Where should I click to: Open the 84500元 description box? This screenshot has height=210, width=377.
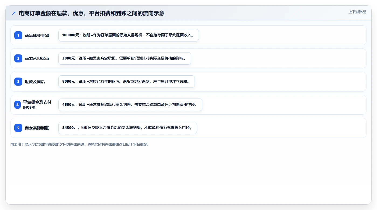pos(128,128)
